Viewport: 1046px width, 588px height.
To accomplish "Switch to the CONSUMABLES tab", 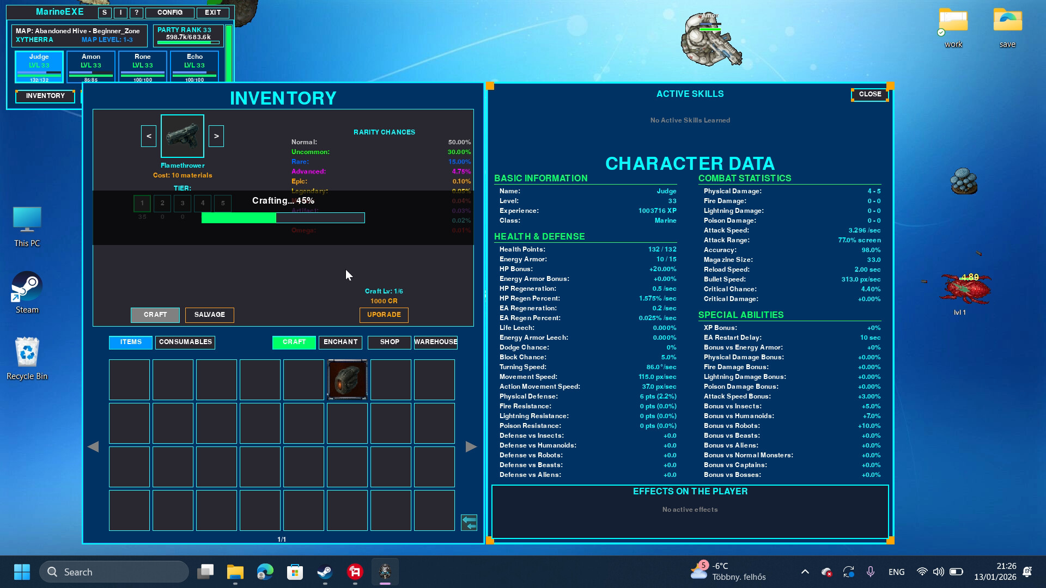I will tap(185, 342).
